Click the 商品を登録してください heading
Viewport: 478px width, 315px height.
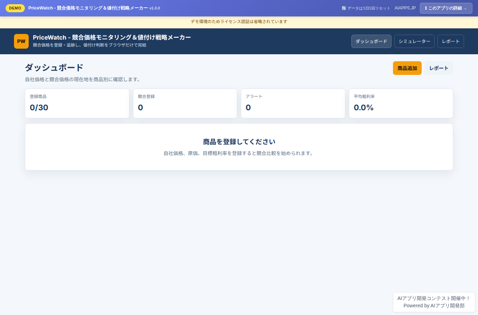(239, 142)
